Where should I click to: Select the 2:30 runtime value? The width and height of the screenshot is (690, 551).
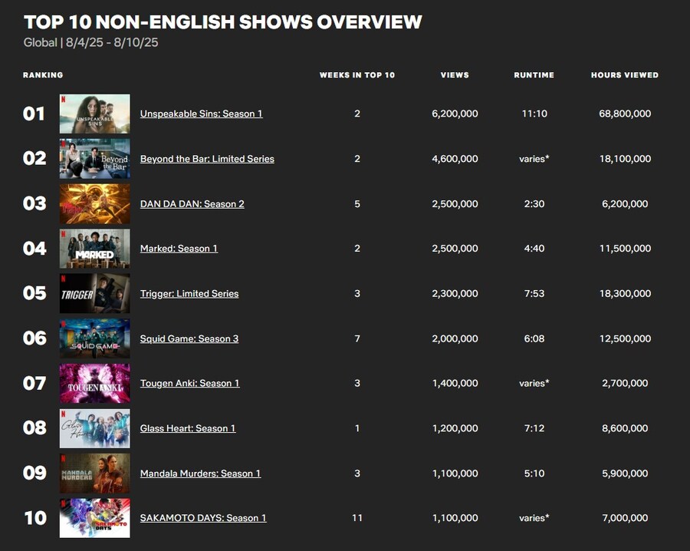534,204
